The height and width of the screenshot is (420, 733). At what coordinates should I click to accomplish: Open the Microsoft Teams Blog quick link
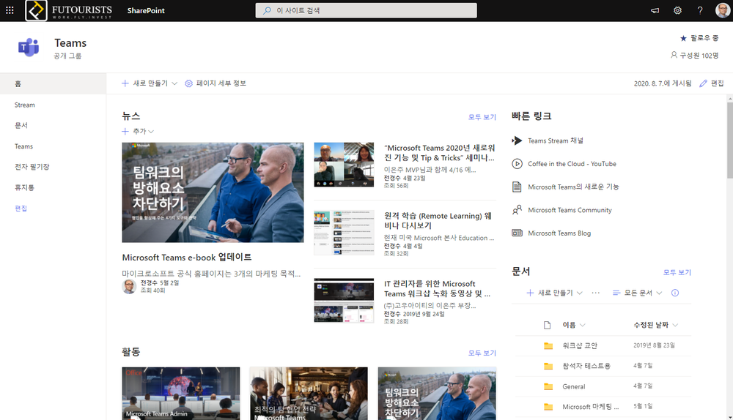click(x=559, y=233)
